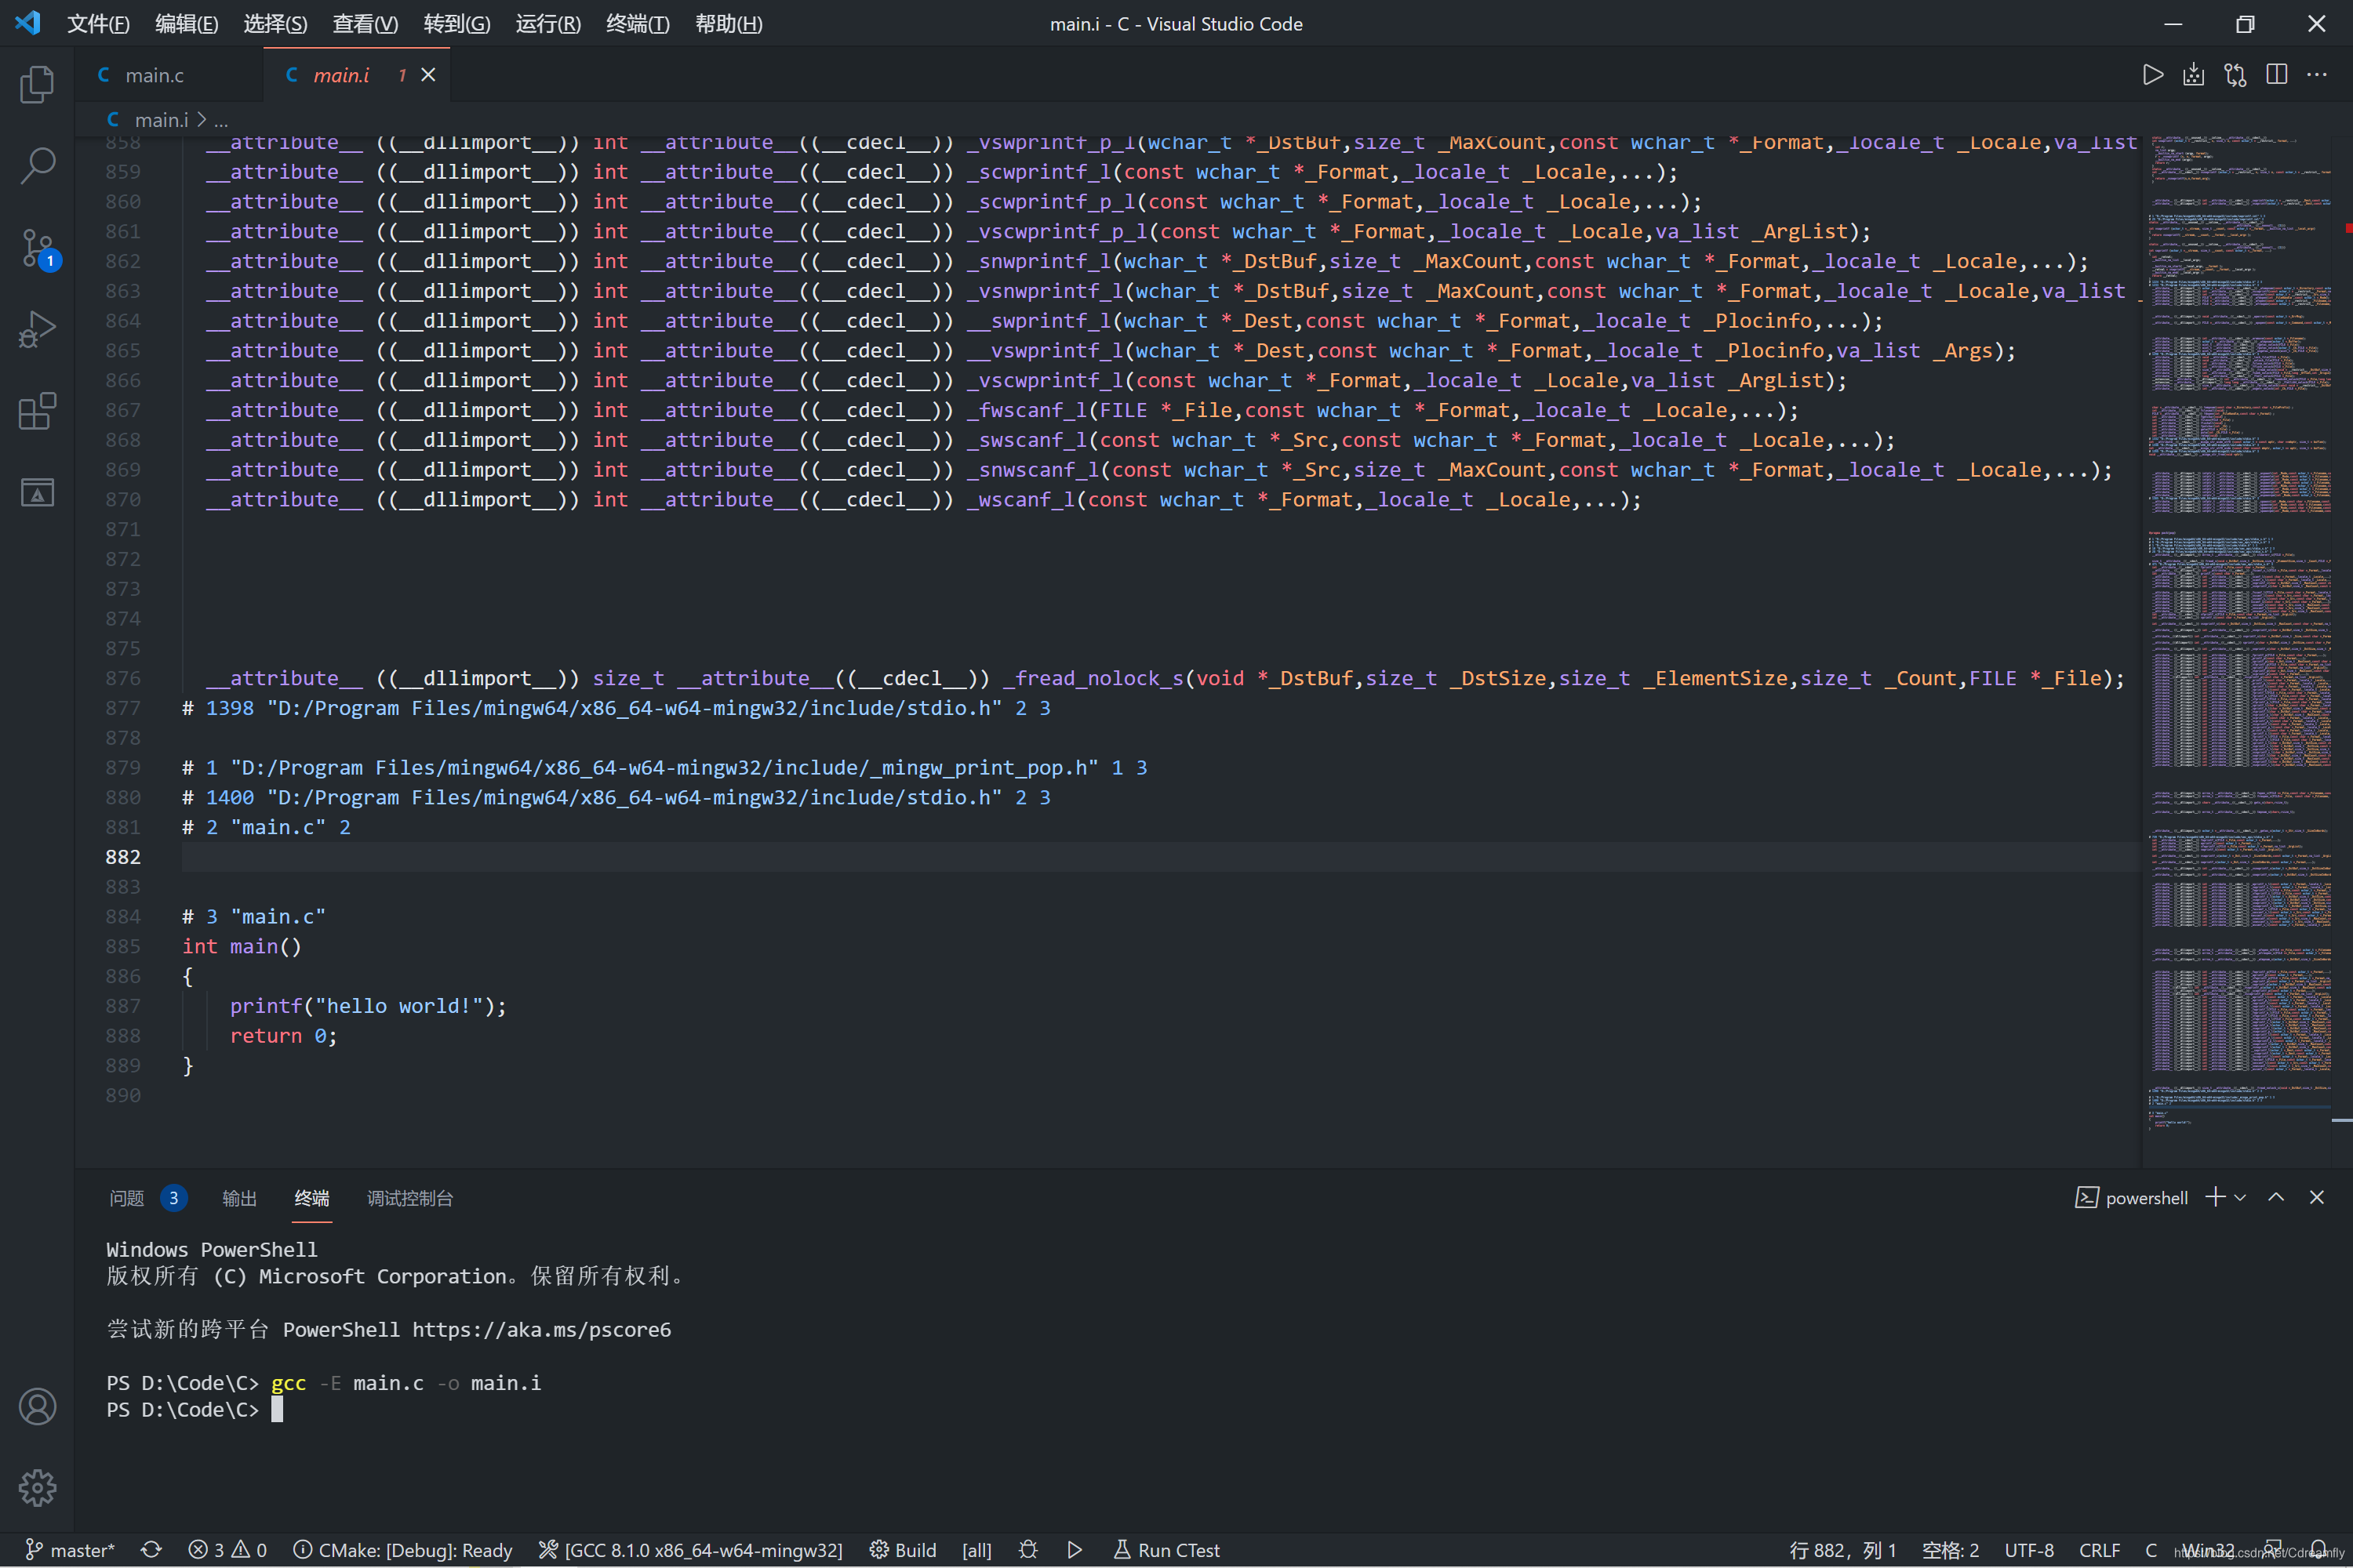Change the CRLF end-of-line sequence
Image resolution: width=2353 pixels, height=1568 pixels.
click(x=2099, y=1549)
